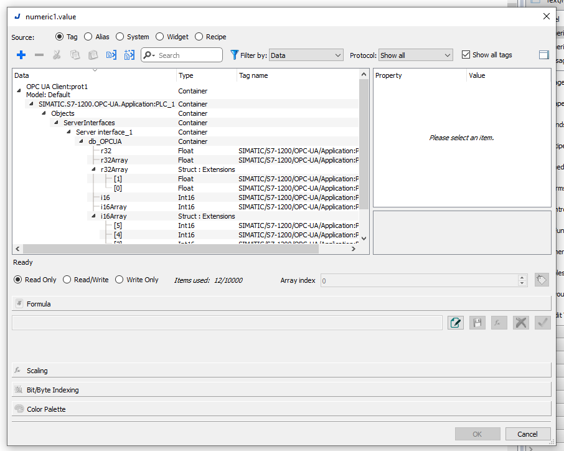Click the blue plus add tag icon
This screenshot has width=564, height=451.
click(21, 55)
